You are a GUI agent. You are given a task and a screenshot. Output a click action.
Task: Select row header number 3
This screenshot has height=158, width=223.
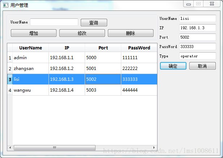coord(10,79)
